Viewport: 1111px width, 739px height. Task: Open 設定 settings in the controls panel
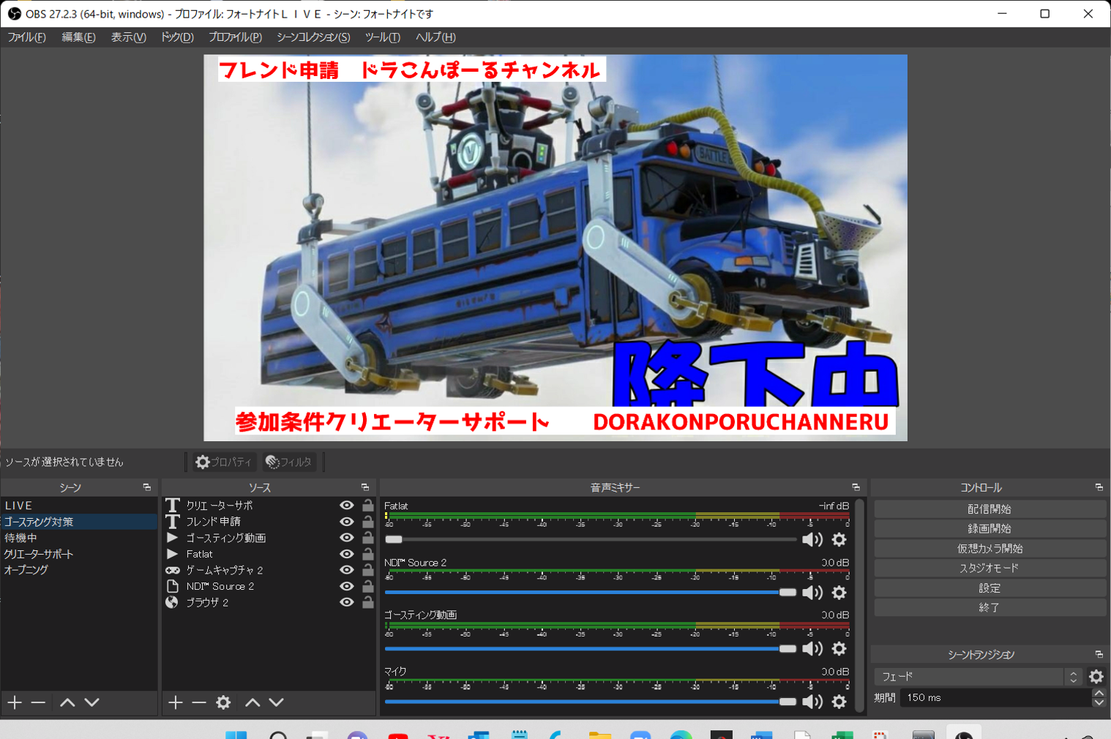[990, 588]
